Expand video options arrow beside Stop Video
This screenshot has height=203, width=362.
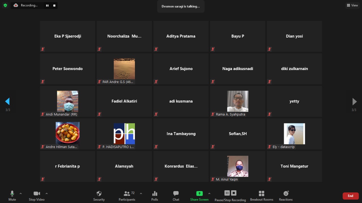(47, 193)
